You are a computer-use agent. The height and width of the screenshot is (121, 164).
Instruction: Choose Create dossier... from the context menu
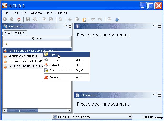66,70
